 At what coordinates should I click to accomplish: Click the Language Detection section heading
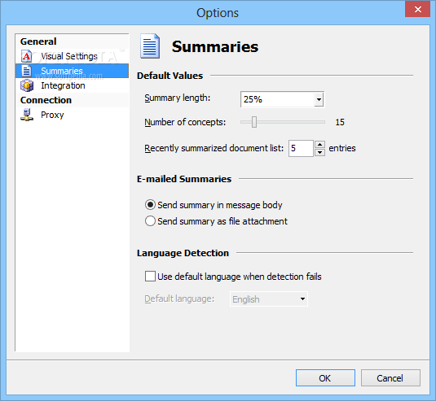183,253
